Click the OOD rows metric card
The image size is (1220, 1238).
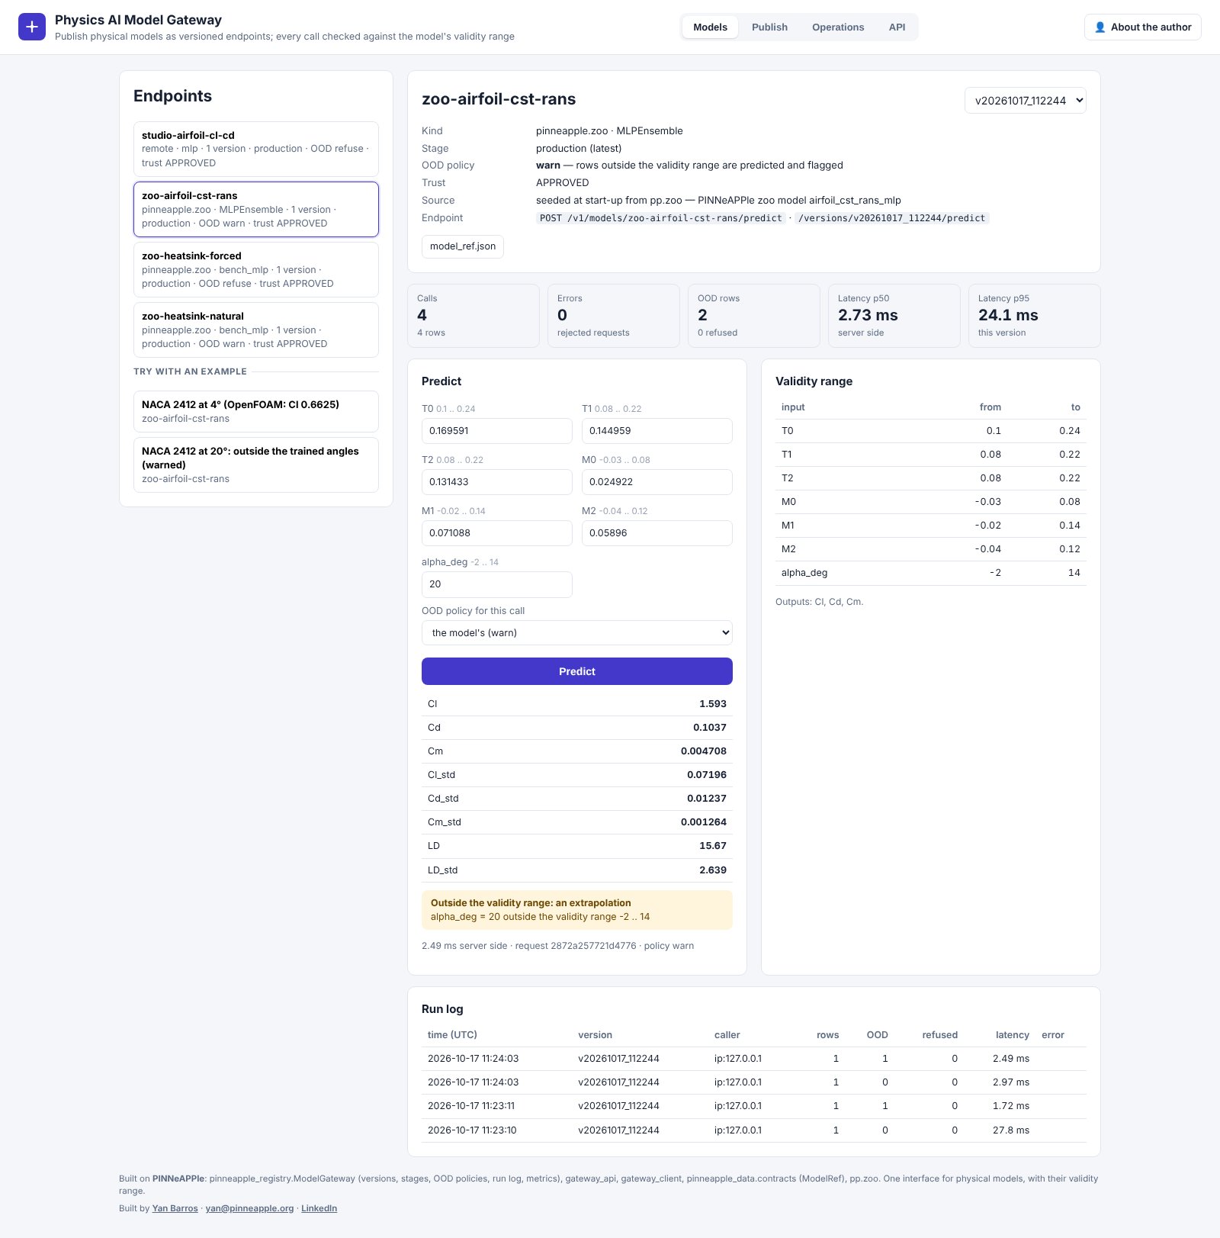(x=753, y=316)
